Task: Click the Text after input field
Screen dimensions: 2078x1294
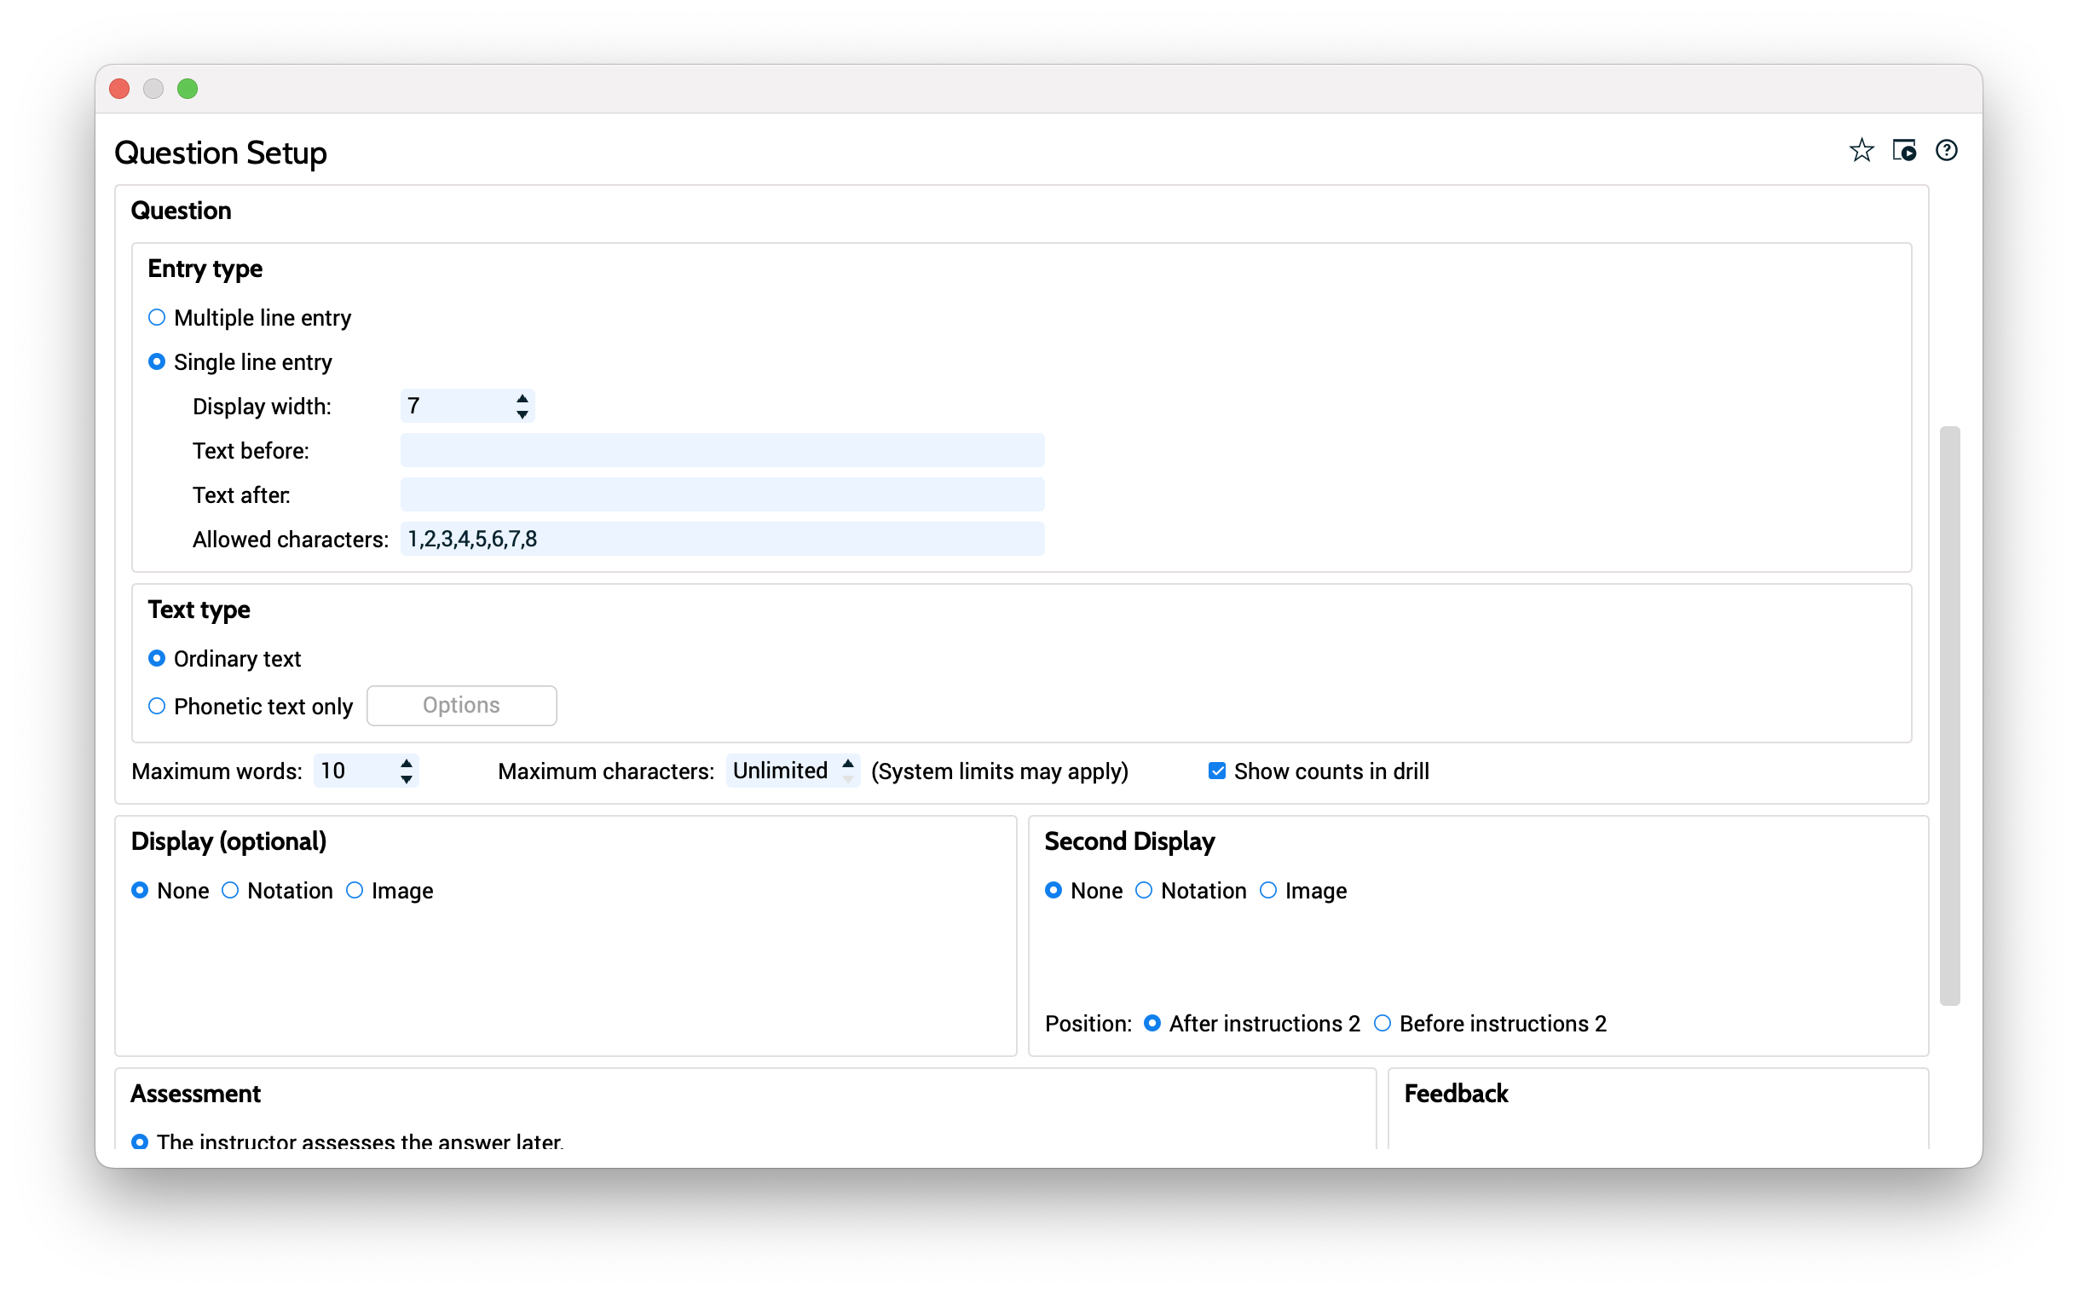Action: pos(721,495)
